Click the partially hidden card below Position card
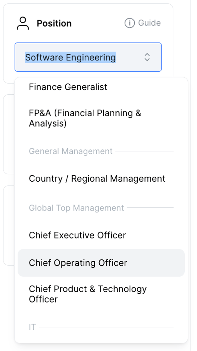The height and width of the screenshot is (351, 197). pos(9,134)
